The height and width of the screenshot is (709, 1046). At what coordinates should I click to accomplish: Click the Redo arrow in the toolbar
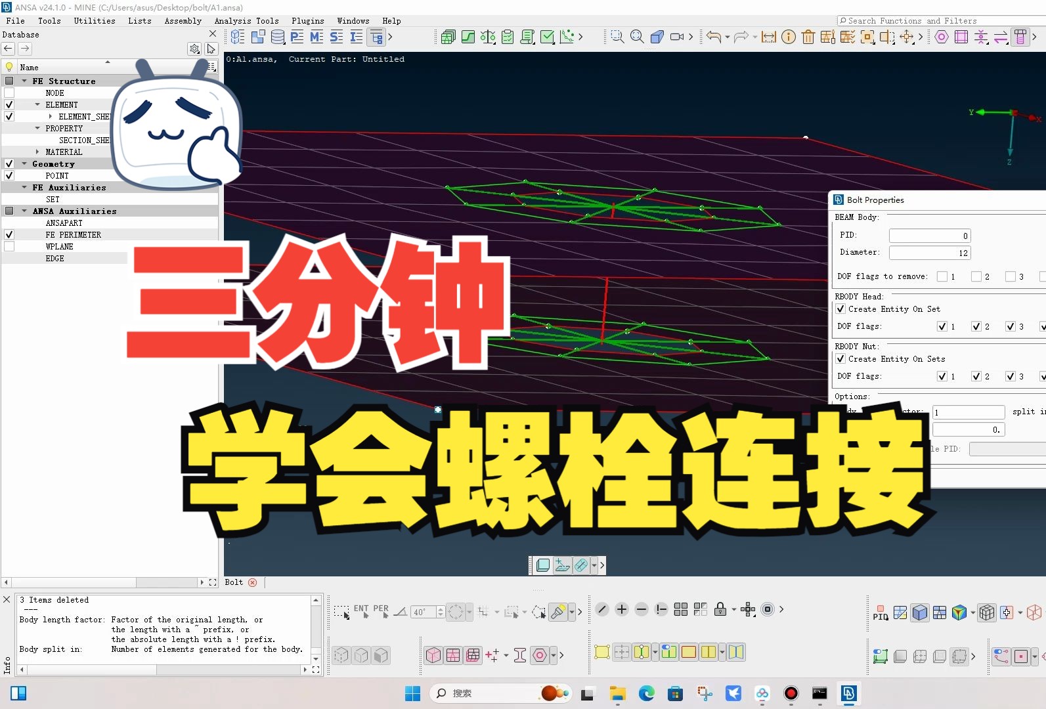741,37
